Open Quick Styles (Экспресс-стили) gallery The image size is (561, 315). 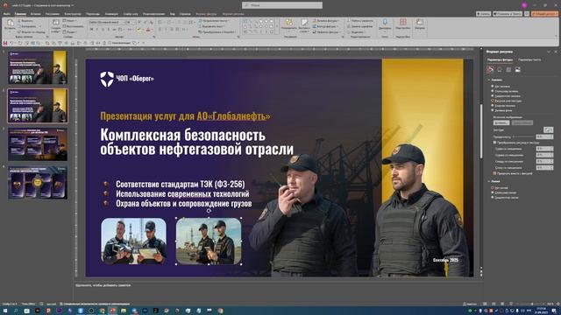point(304,25)
